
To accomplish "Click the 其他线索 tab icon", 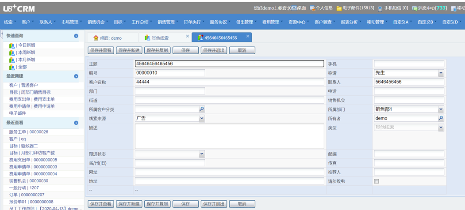I will [147, 38].
